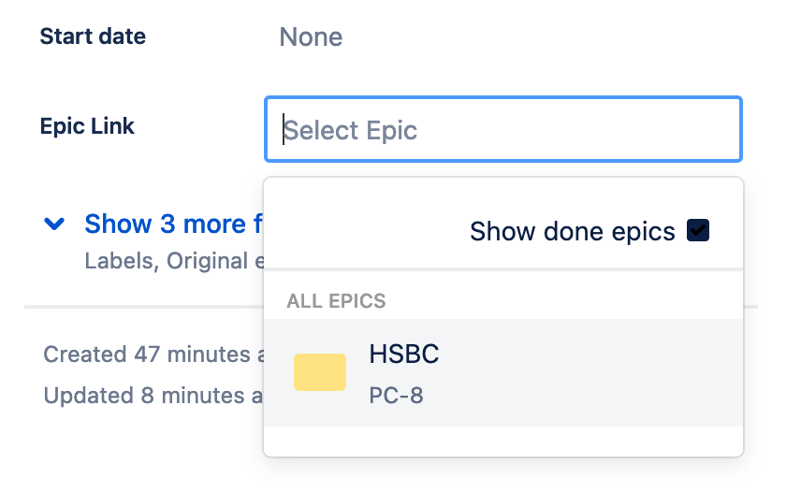This screenshot has height=492, width=786.
Task: Click the Start date field label
Action: (x=93, y=36)
